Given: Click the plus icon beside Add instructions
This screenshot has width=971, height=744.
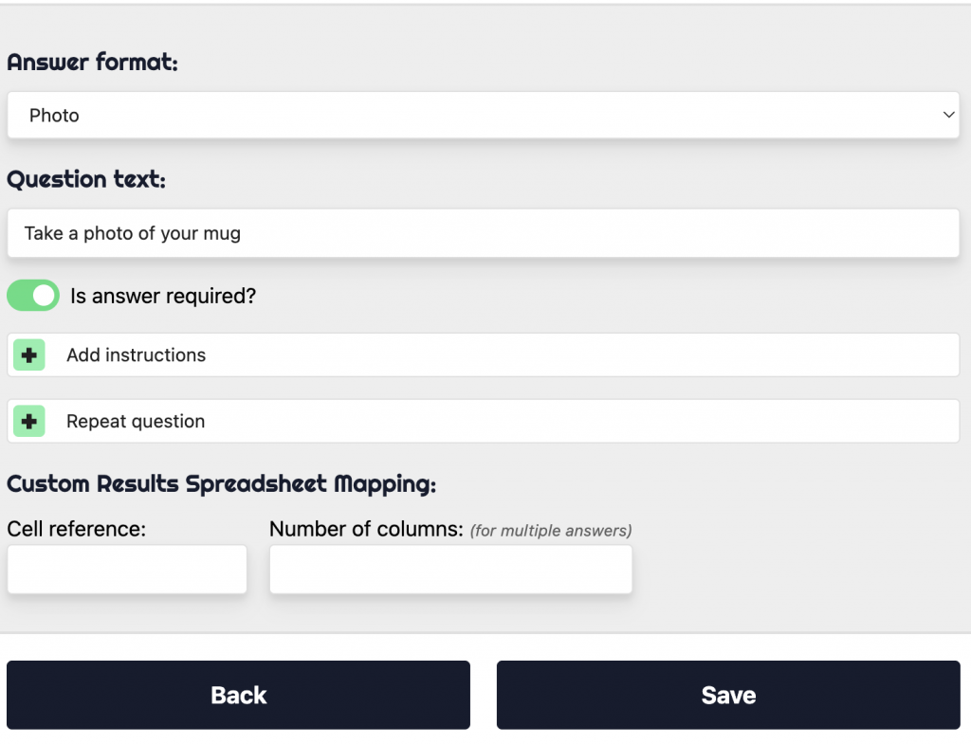Looking at the screenshot, I should 29,355.
